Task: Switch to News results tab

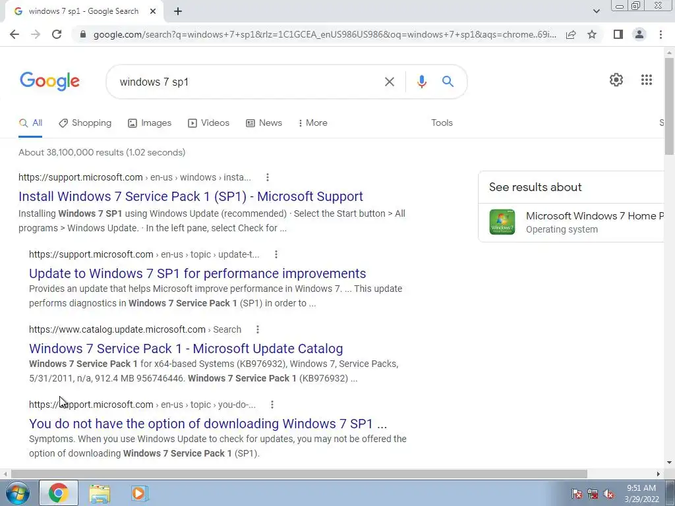Action: click(264, 123)
